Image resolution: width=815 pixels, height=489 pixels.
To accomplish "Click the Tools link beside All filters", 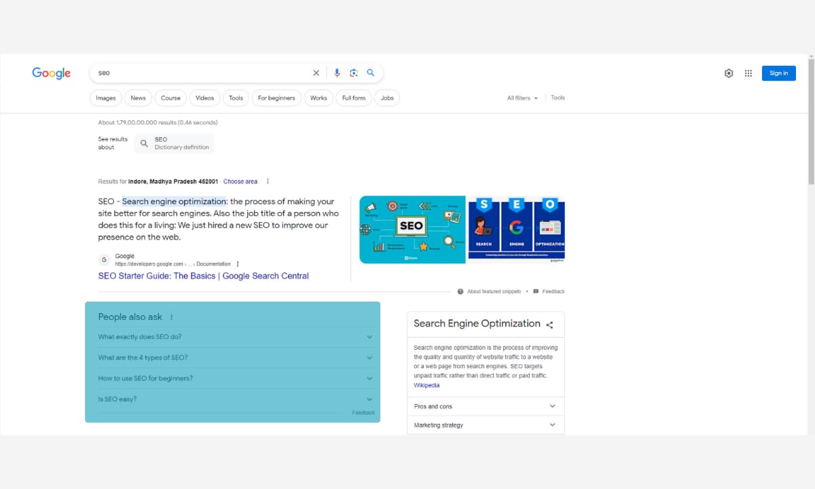I will (x=558, y=98).
